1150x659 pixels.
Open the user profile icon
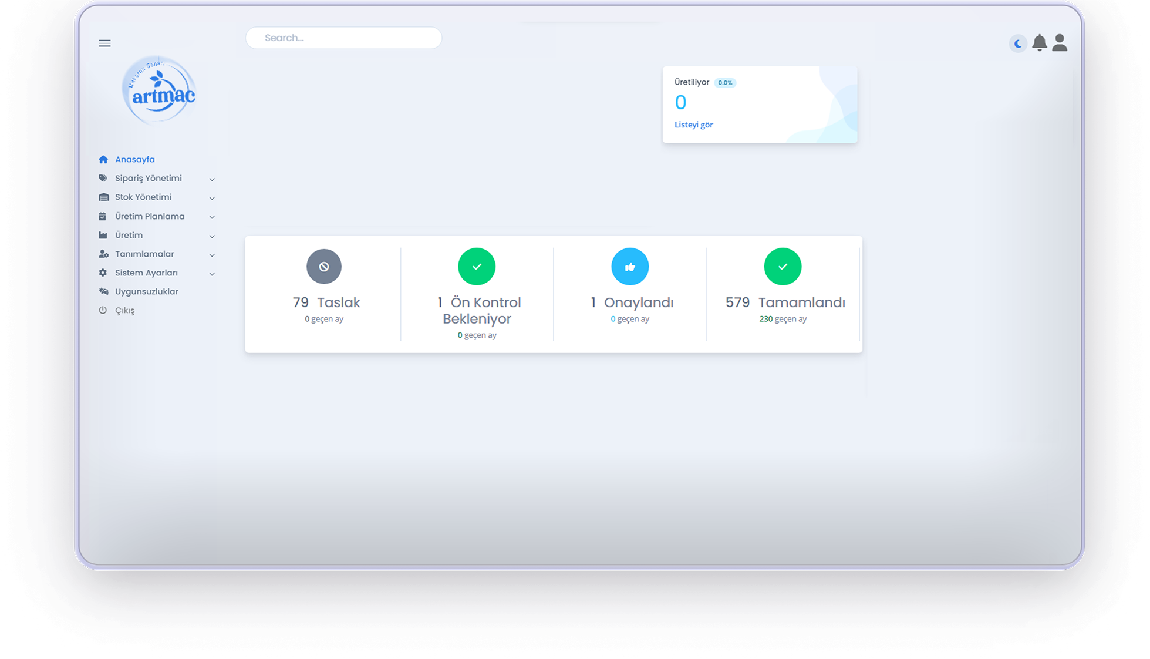pyautogui.click(x=1060, y=43)
